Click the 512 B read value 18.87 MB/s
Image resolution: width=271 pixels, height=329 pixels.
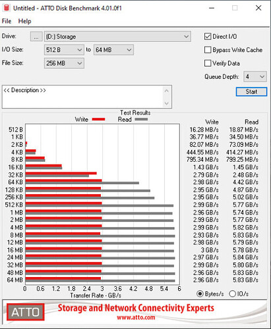(244, 130)
